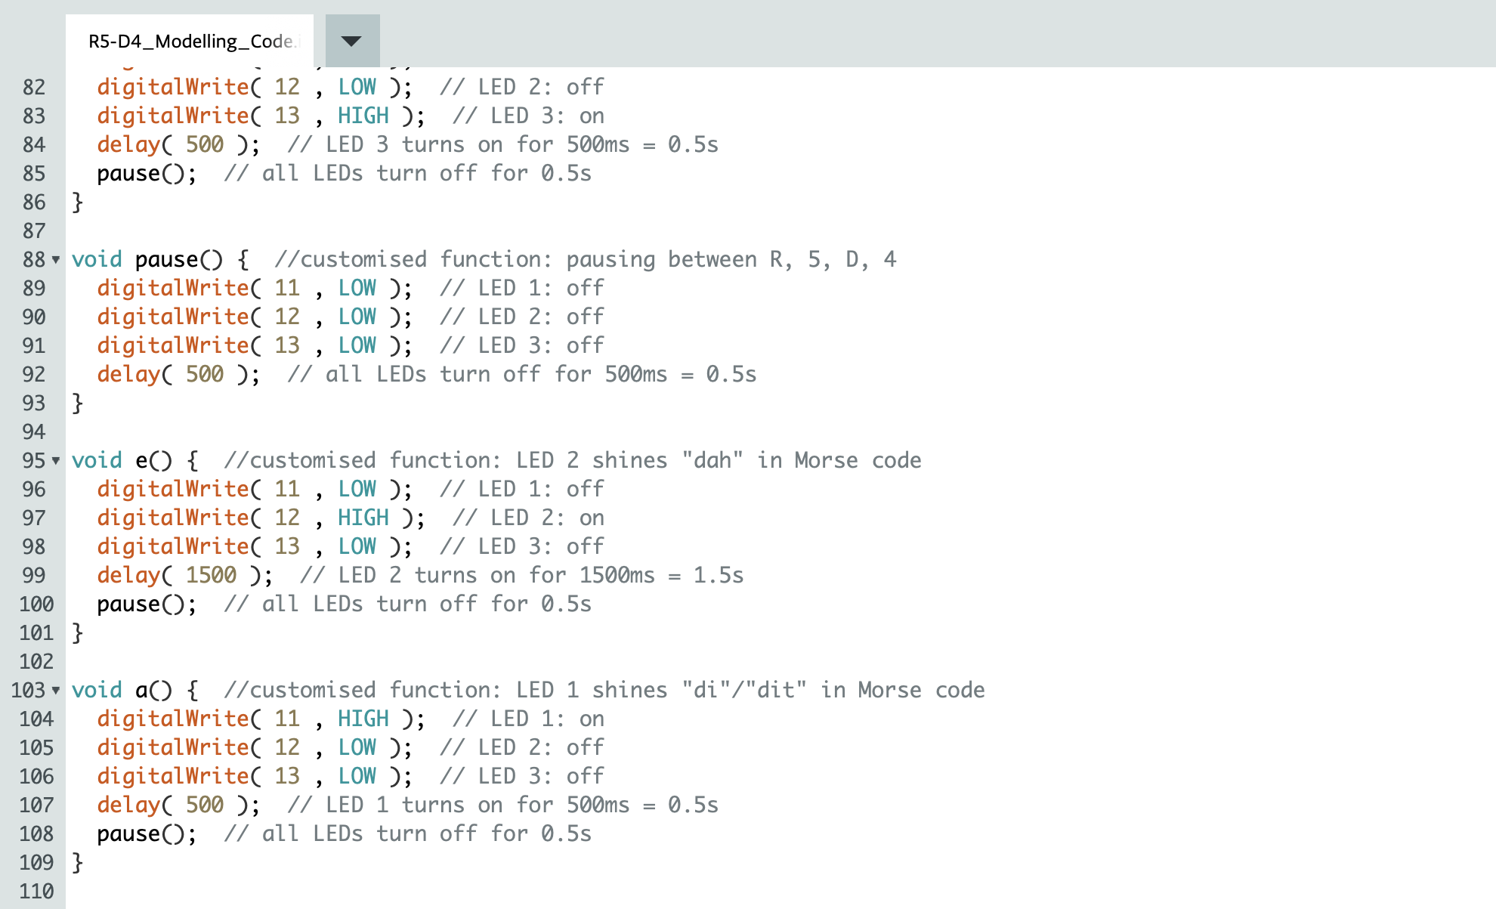
Task: Click the 'delay( 1500 );' statement on line 99
Action: click(185, 576)
